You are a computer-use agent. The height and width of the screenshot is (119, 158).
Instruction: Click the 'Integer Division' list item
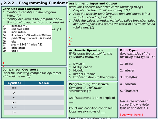click(x=84, y=74)
